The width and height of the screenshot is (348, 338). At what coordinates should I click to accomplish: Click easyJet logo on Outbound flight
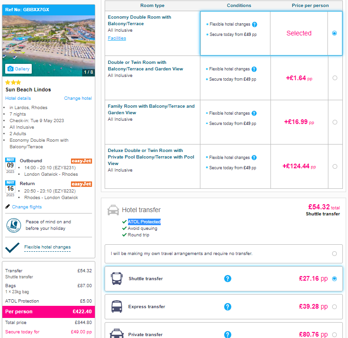point(81,161)
